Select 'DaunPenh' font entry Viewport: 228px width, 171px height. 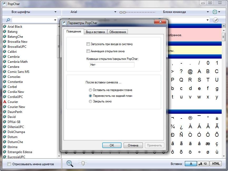point(15,112)
